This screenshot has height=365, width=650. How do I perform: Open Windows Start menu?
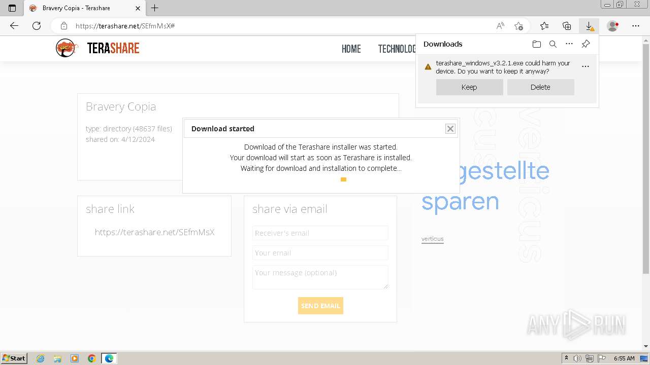tap(14, 358)
